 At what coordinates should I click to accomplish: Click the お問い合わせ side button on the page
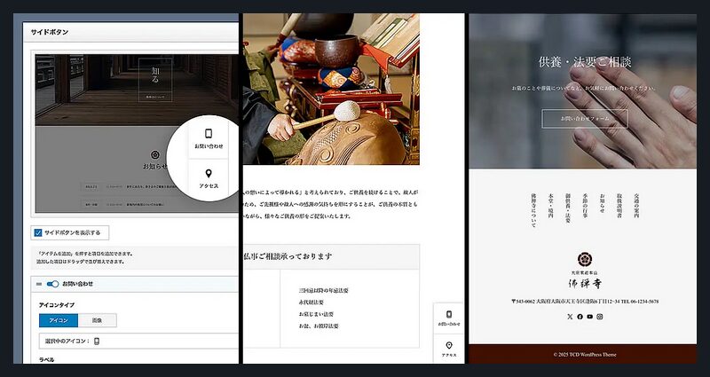449,318
